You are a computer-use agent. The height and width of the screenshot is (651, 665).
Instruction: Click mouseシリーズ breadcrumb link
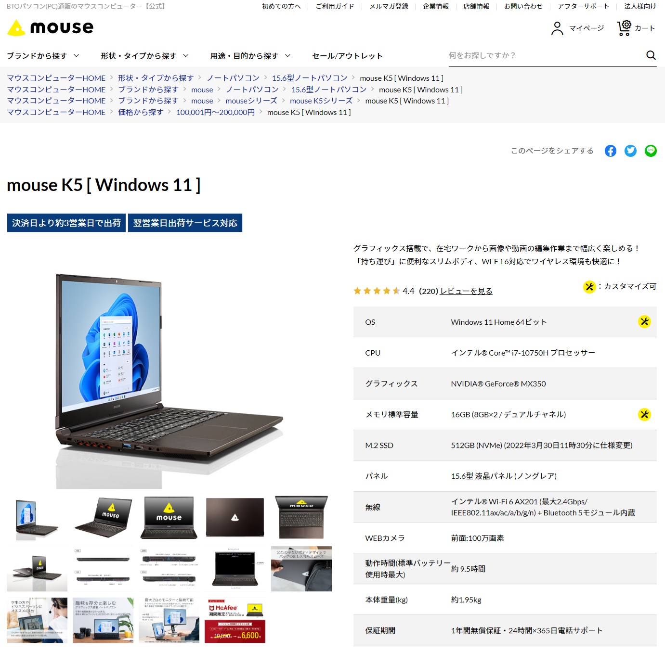click(x=251, y=101)
